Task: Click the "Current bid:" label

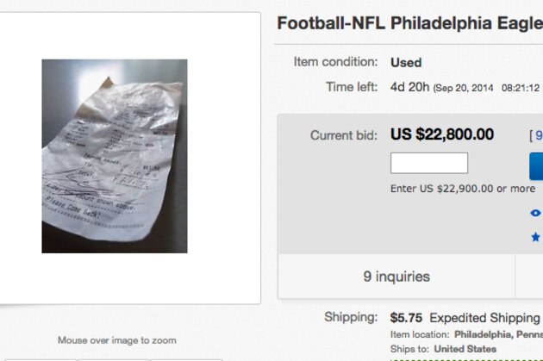Action: 344,135
